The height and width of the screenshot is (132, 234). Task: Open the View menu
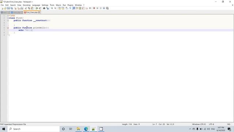pos(19,5)
